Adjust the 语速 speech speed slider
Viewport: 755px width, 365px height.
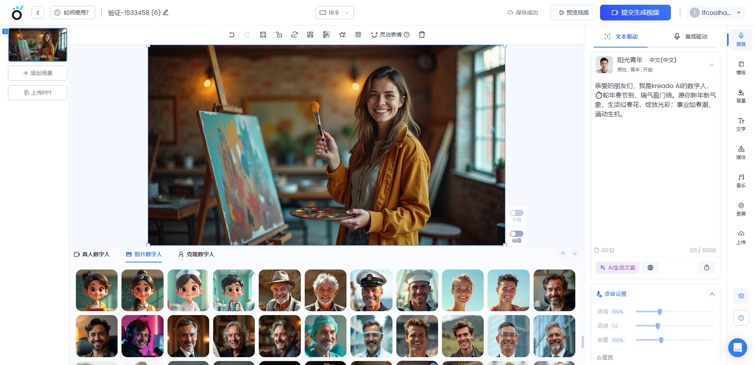[x=657, y=326]
